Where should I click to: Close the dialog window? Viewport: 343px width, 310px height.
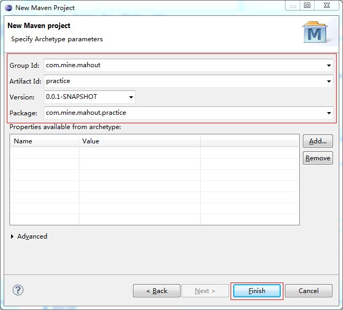pyautogui.click(x=327, y=5)
